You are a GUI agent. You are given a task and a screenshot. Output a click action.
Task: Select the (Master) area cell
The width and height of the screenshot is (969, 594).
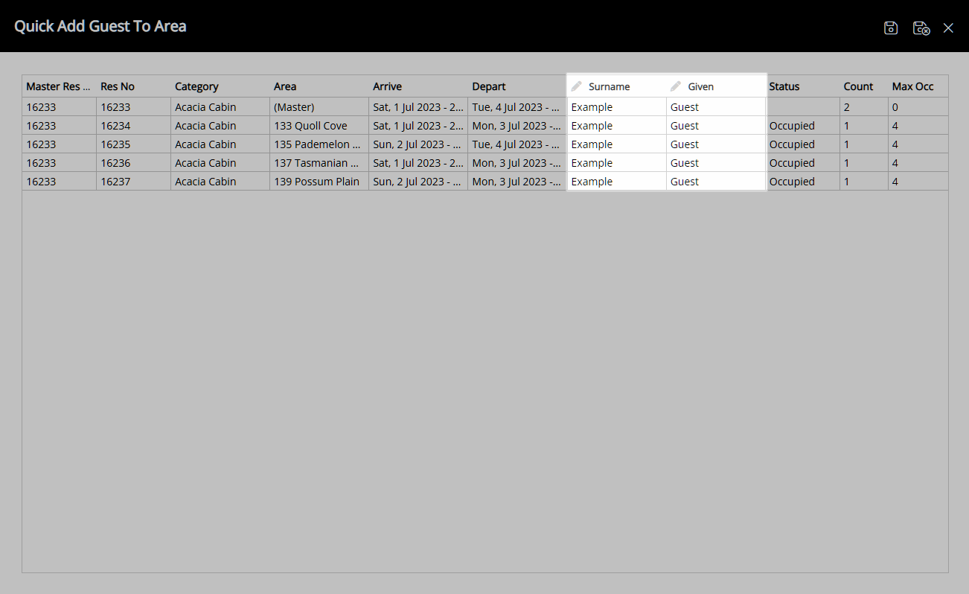pyautogui.click(x=319, y=107)
